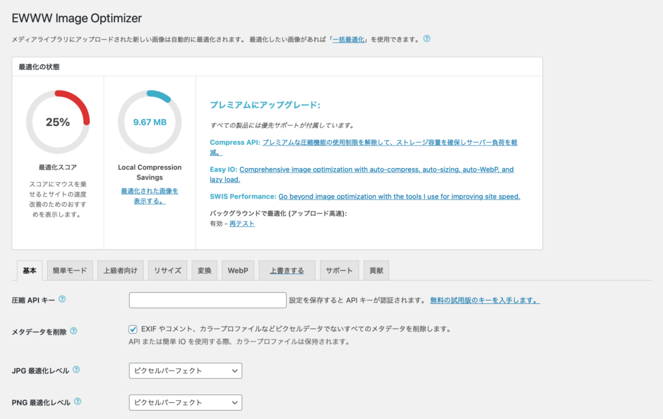
Task: Open the 変換 tab
Action: [x=204, y=270]
